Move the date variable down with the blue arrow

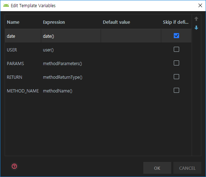[x=196, y=28]
